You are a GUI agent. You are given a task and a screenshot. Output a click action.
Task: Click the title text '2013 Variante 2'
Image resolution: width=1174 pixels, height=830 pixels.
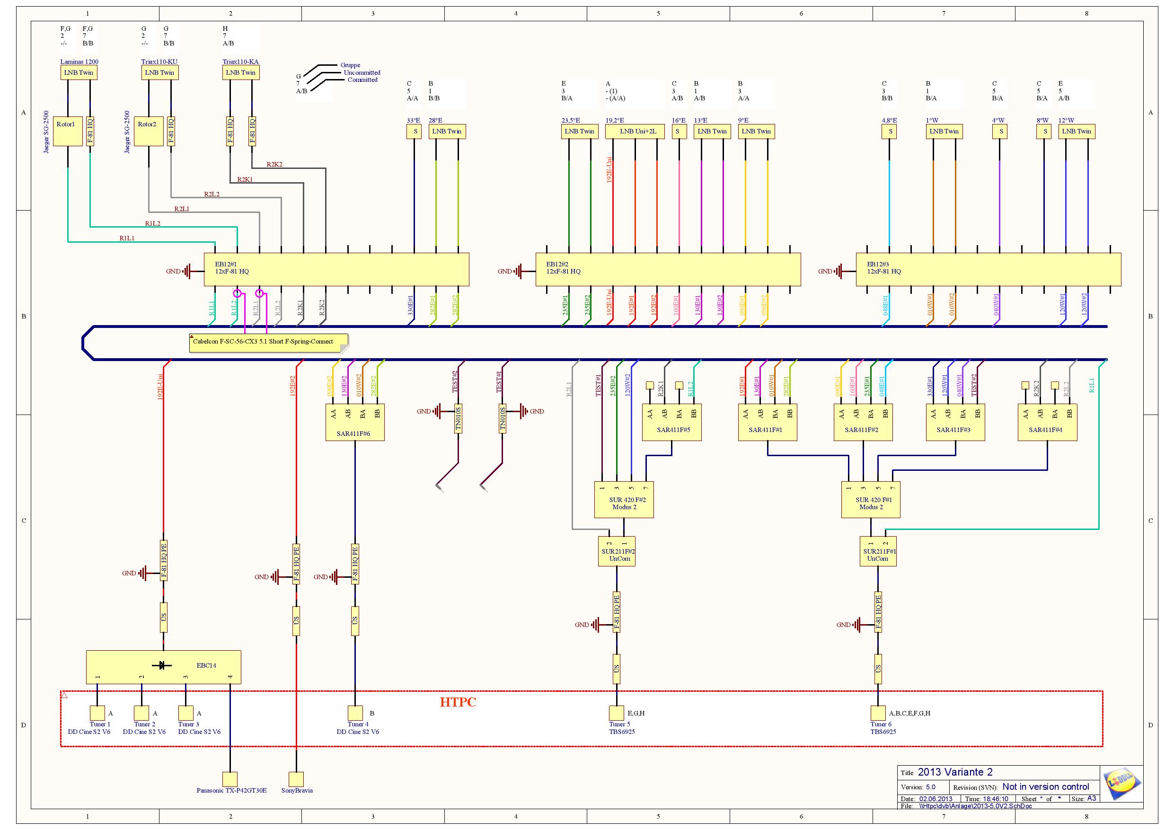pyautogui.click(x=955, y=772)
